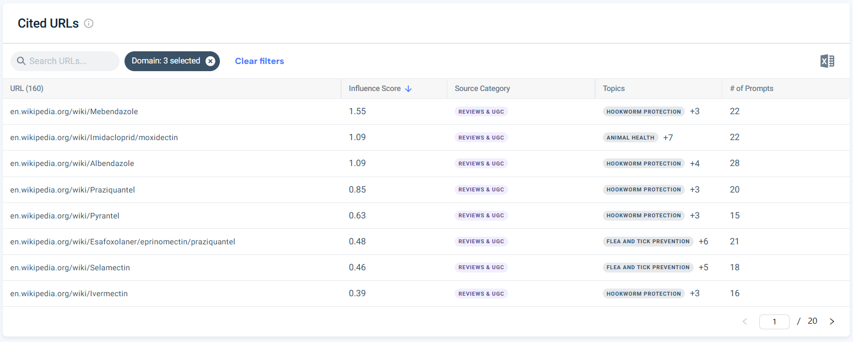Click the 1.55 influence score value

pos(357,111)
